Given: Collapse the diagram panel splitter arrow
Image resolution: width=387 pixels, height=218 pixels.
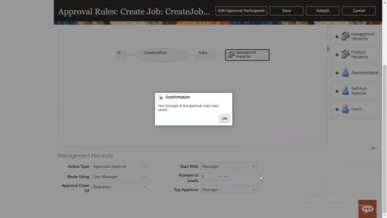Looking at the screenshot, I should pos(373,148).
